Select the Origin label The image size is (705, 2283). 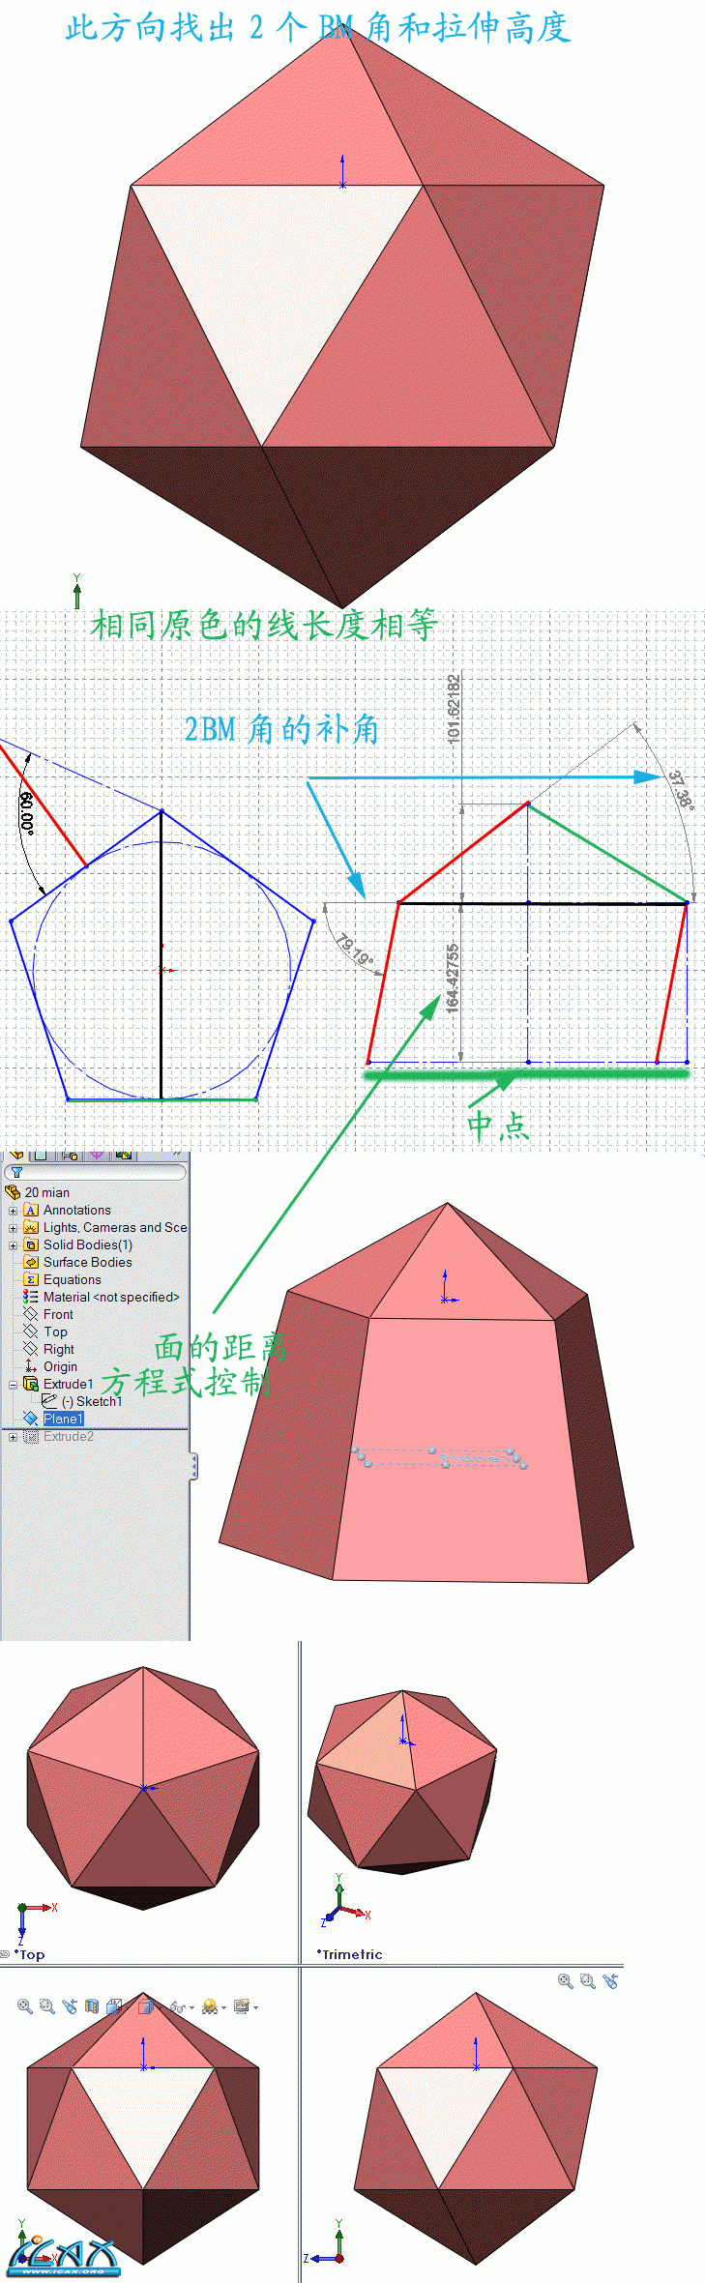pos(60,1367)
